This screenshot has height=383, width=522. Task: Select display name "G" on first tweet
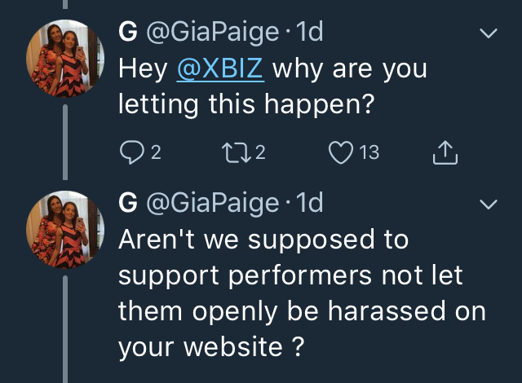[x=128, y=32]
